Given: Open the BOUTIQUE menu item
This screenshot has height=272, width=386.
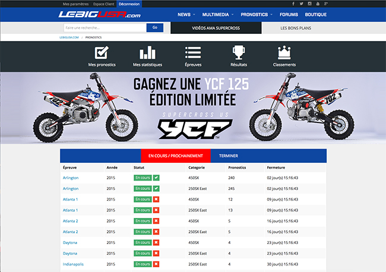Looking at the screenshot, I should [315, 14].
